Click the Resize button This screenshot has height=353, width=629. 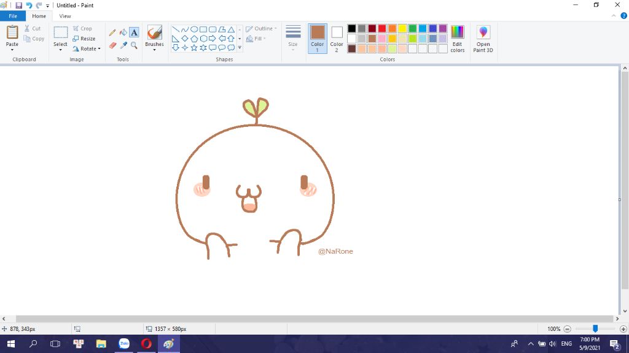[x=84, y=39]
